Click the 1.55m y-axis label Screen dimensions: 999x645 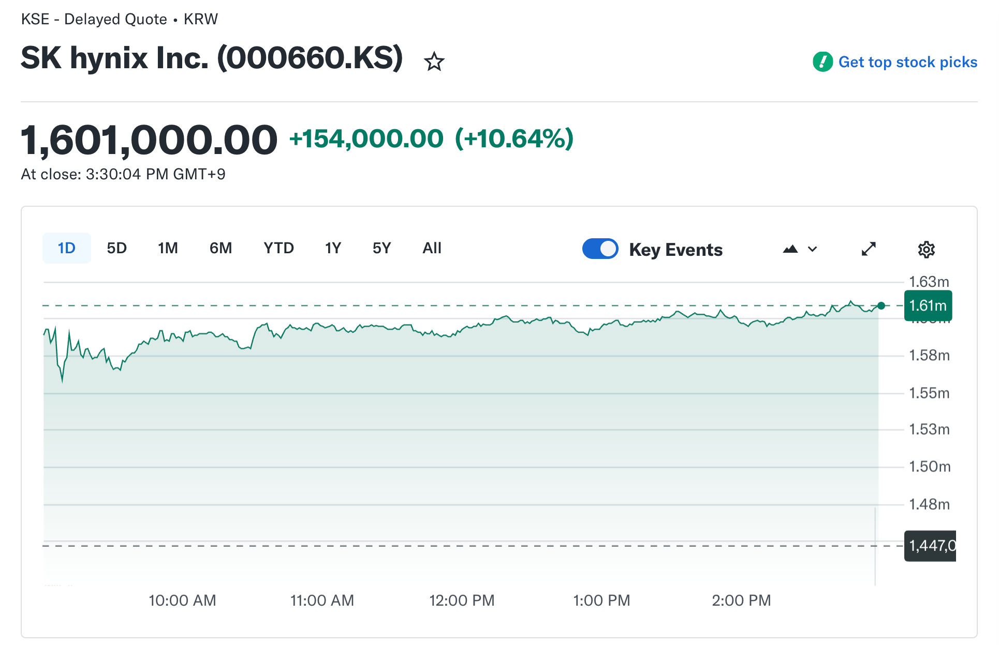(x=929, y=393)
